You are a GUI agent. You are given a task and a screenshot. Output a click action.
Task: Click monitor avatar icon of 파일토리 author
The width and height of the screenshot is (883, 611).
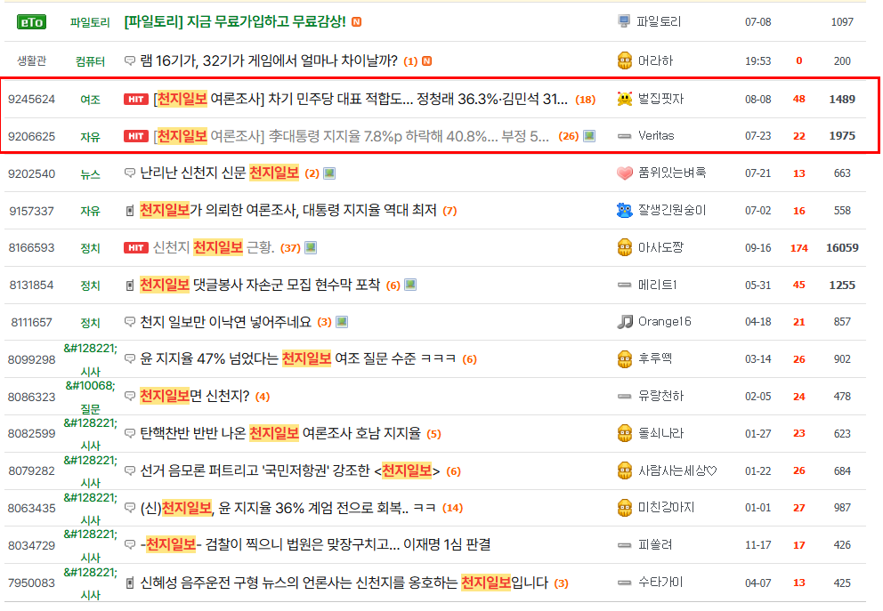click(x=624, y=21)
